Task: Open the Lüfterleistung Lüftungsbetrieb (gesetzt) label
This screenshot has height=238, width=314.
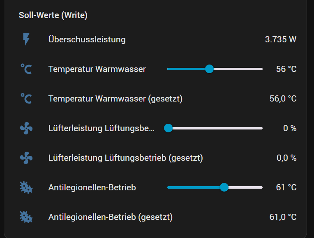Action: click(125, 158)
